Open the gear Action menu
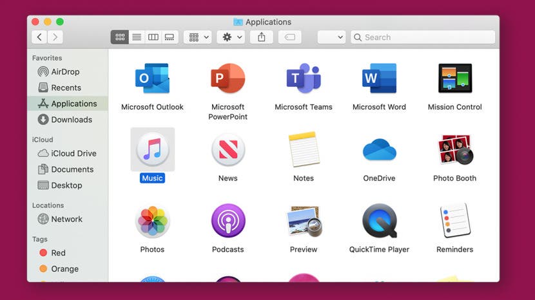 tap(231, 37)
